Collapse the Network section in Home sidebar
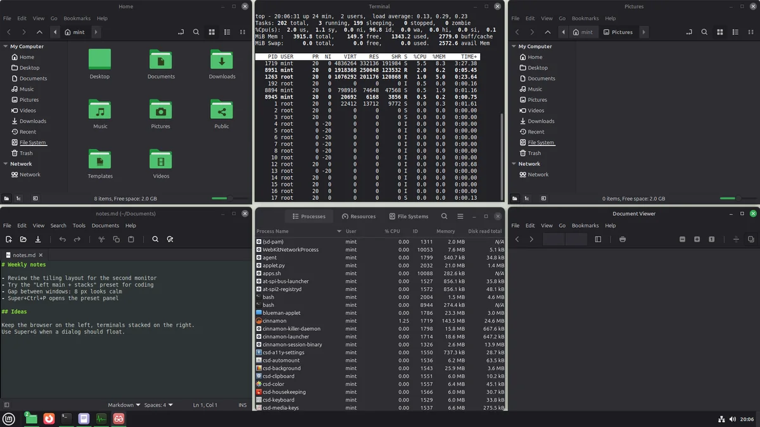 click(x=6, y=164)
